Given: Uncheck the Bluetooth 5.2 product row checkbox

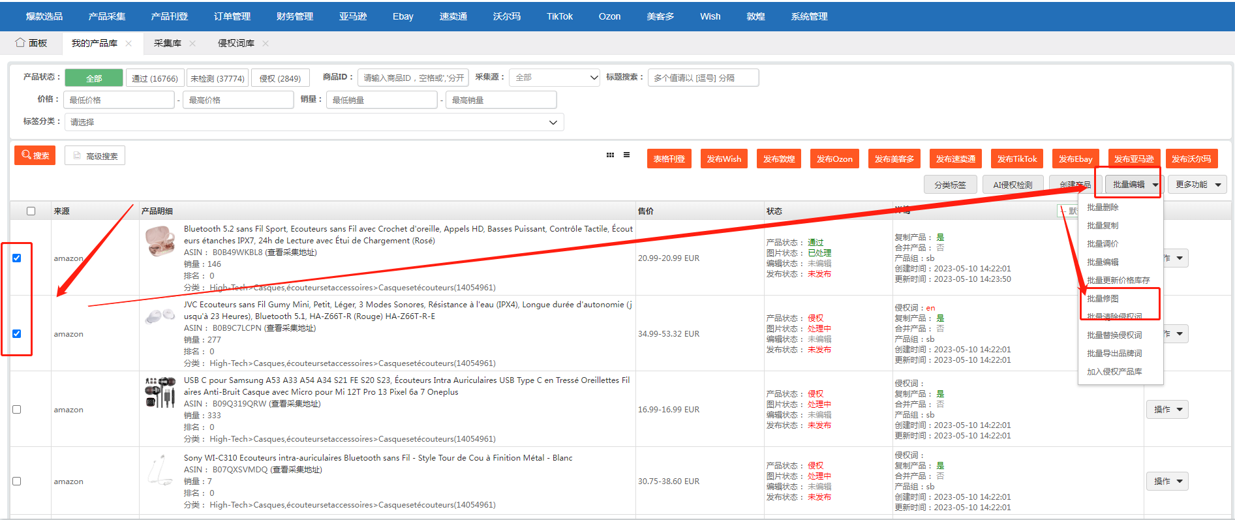Looking at the screenshot, I should point(17,258).
